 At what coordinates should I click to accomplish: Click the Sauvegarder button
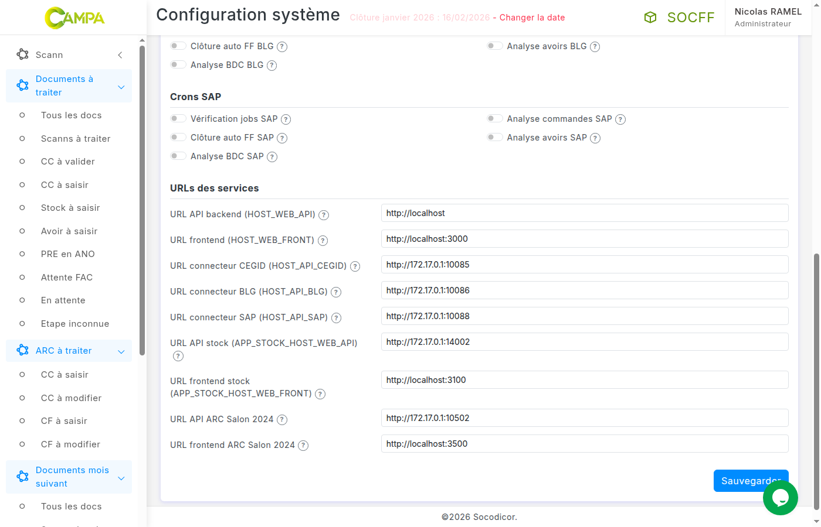point(751,481)
